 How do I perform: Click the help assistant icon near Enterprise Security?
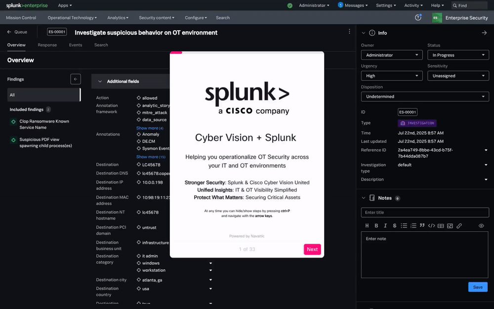point(418,18)
